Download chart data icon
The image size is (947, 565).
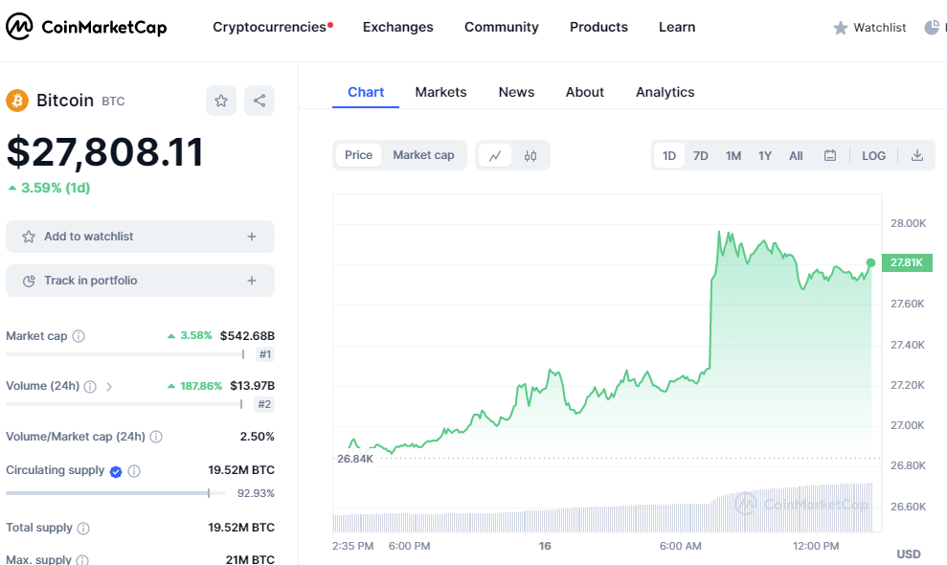pyautogui.click(x=916, y=155)
